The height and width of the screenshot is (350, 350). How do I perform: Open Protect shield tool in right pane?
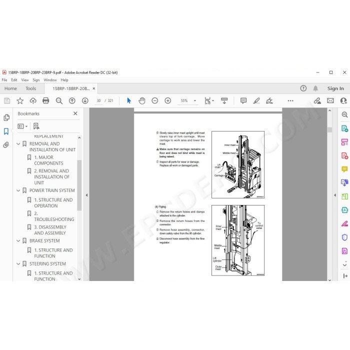click(344, 237)
